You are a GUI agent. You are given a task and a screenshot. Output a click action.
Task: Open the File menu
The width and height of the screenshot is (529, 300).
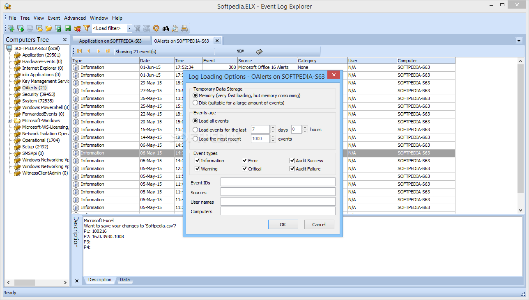[12, 18]
